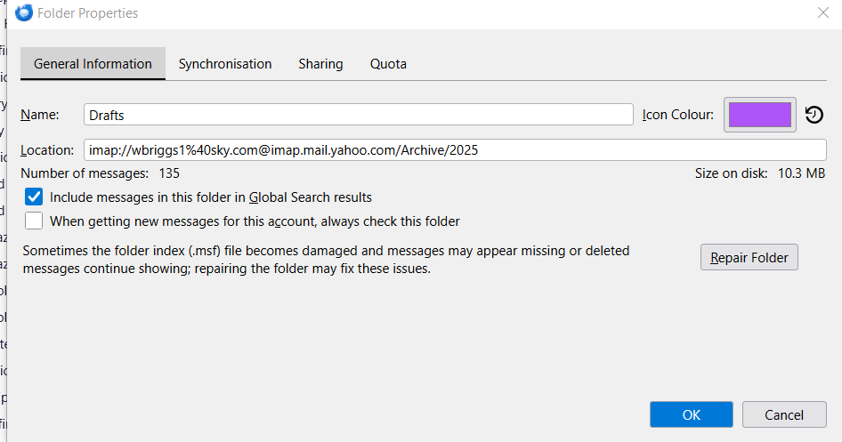
Task: Disable including folder in Global Search results
Action: [x=34, y=197]
